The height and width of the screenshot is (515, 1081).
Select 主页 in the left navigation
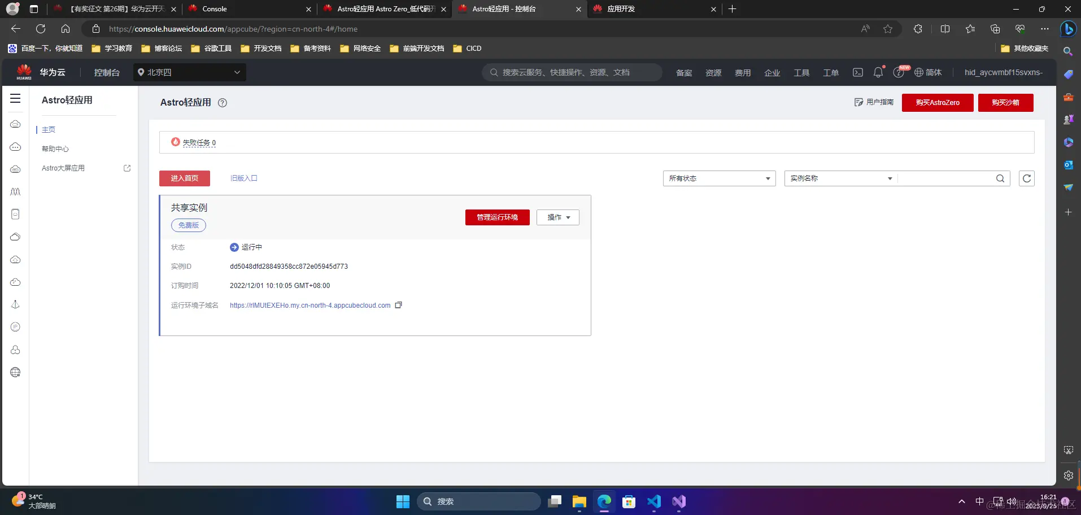coord(49,130)
